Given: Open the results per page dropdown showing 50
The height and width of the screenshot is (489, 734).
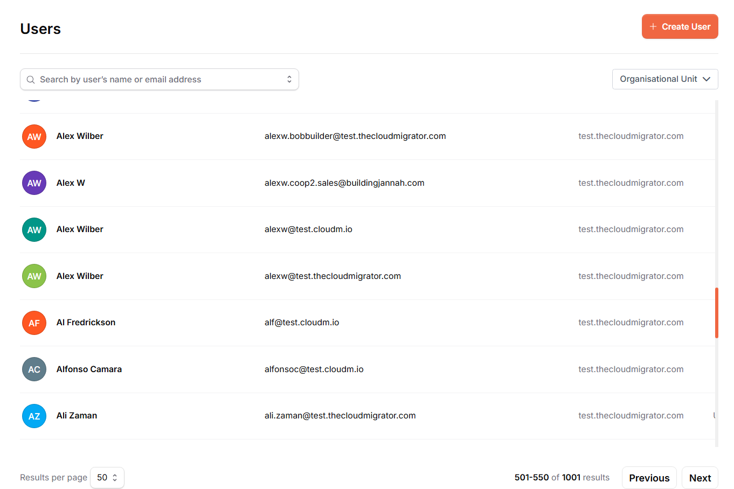Looking at the screenshot, I should (x=107, y=478).
